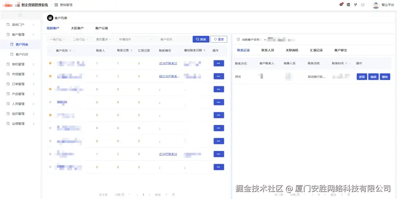The height and width of the screenshot is (199, 397).
Task: Click the 业绩管理 sidebar icon
Action: (x=8, y=124)
